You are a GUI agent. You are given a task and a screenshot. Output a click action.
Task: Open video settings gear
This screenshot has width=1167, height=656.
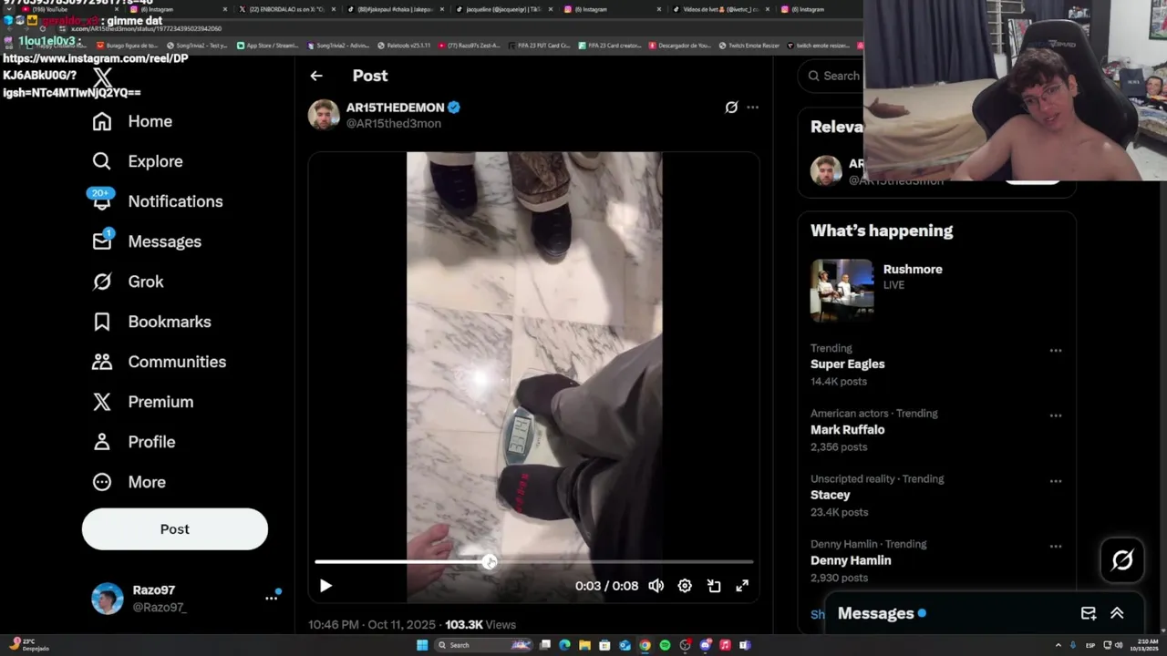coord(685,586)
